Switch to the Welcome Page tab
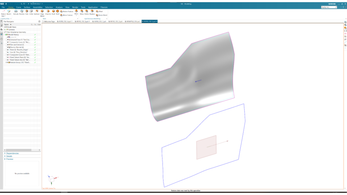347x195 pixels. click(49, 21)
